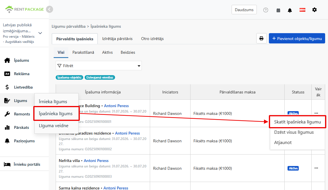The image size is (328, 190).
Task: Expand the account selector chevron
Action: (x=40, y=33)
